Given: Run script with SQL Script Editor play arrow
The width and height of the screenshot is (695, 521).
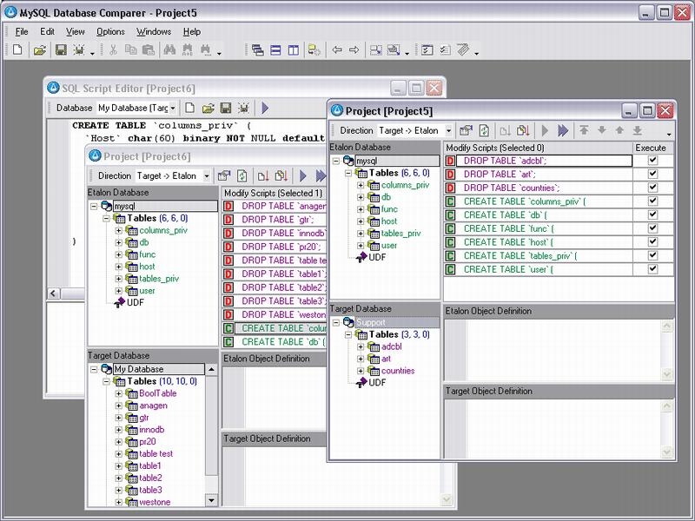Looking at the screenshot, I should click(265, 108).
